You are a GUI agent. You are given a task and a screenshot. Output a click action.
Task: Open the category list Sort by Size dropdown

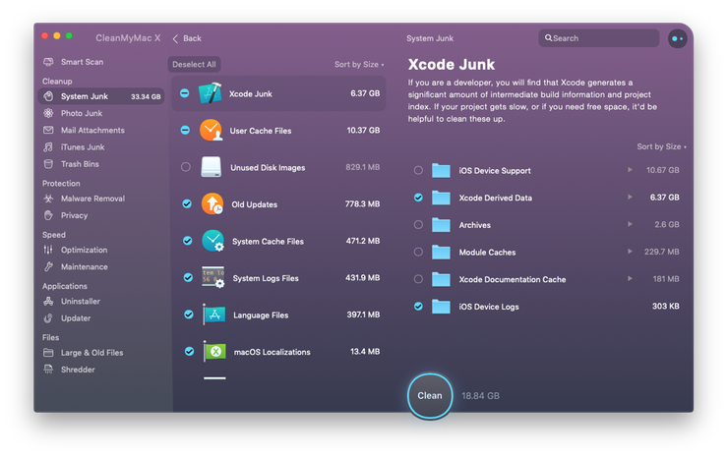[x=359, y=65]
